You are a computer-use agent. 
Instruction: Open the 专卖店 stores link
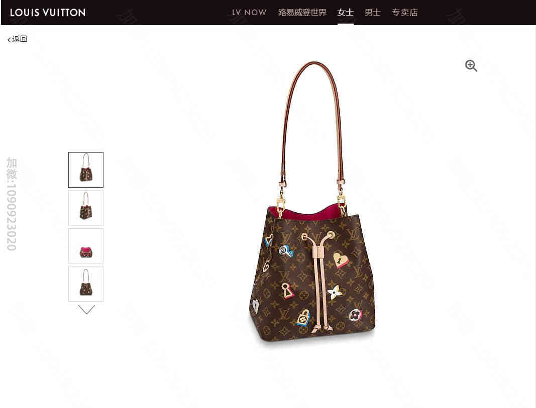404,13
